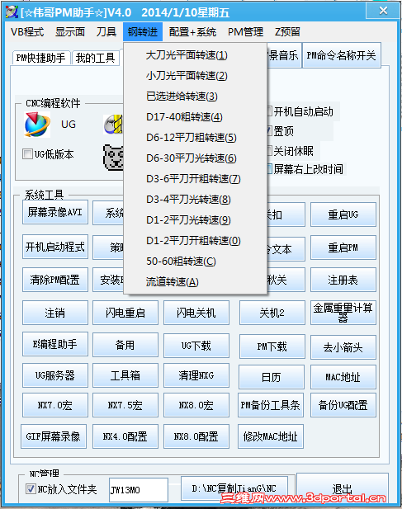
Task: Click 去小箭头 button
Action: pyautogui.click(x=343, y=347)
